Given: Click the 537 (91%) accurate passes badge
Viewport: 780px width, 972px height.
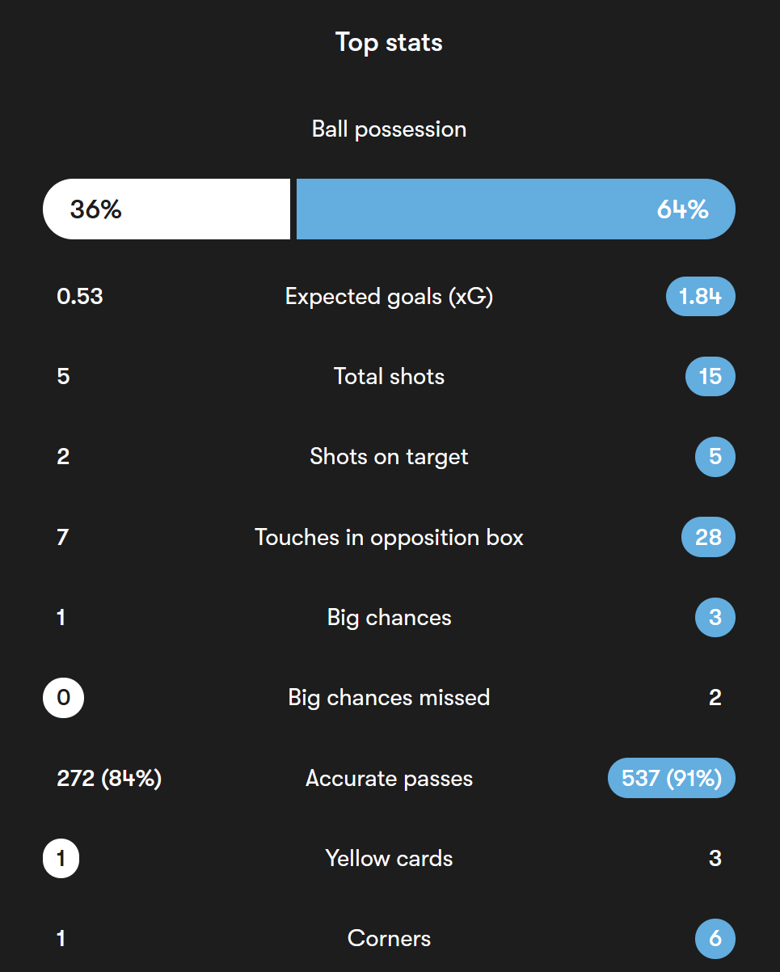Looking at the screenshot, I should pos(671,779).
